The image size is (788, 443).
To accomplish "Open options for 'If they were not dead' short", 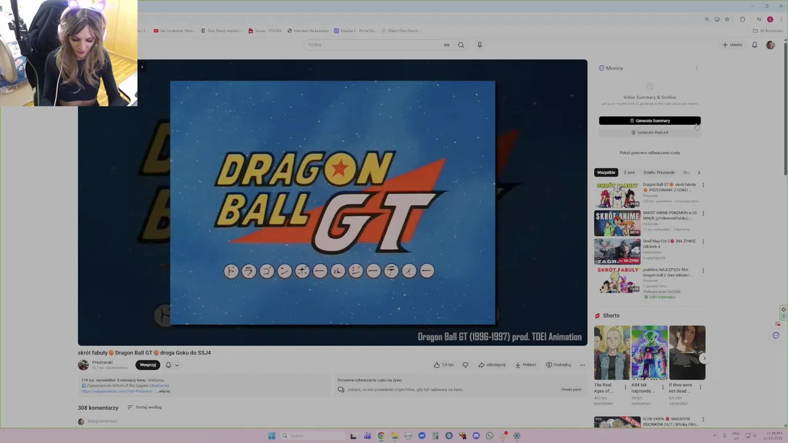I will point(700,388).
